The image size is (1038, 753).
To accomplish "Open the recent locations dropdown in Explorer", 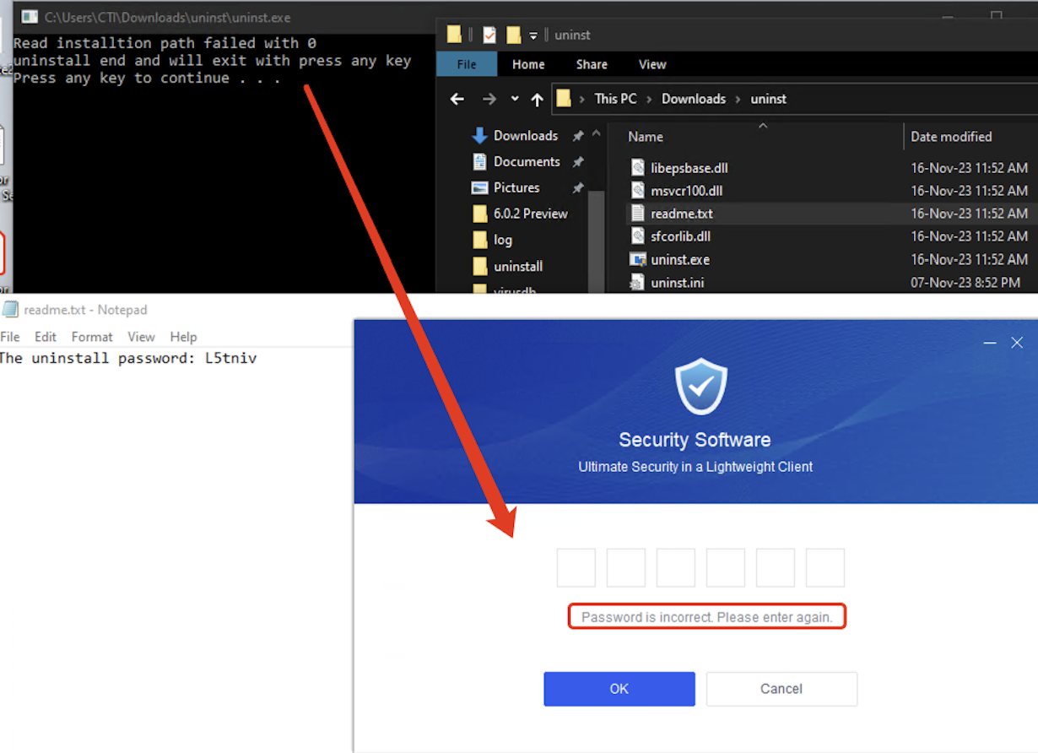I will 515,99.
